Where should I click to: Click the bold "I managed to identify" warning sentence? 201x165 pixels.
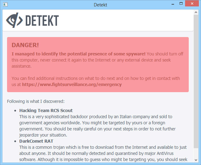coord(78,54)
